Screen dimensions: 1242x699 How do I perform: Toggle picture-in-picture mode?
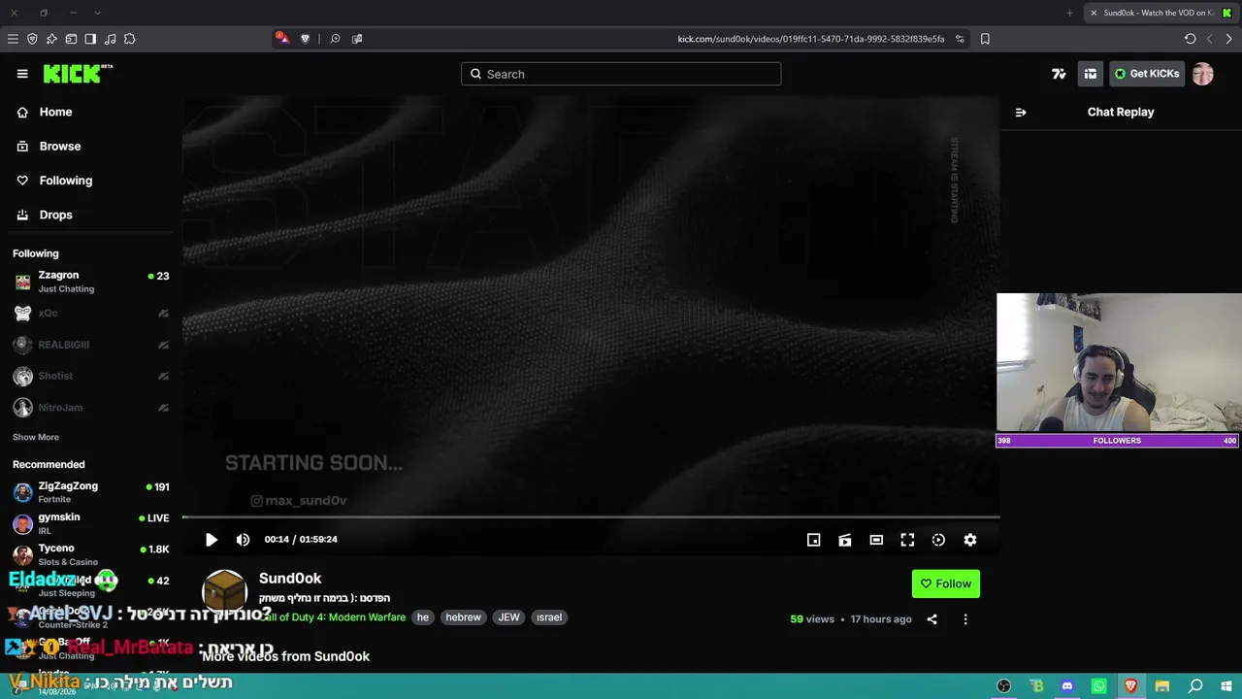814,540
